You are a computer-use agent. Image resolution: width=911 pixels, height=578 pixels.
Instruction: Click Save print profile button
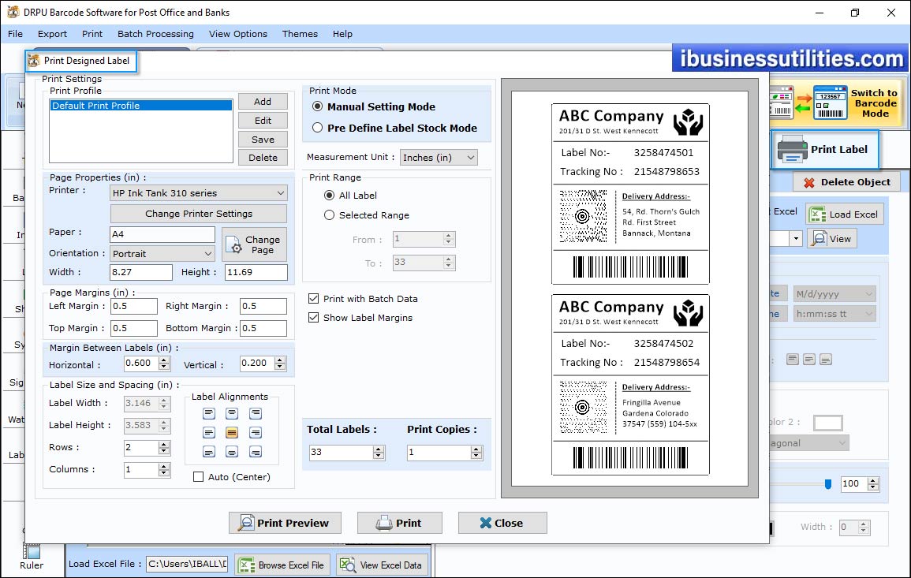point(263,140)
